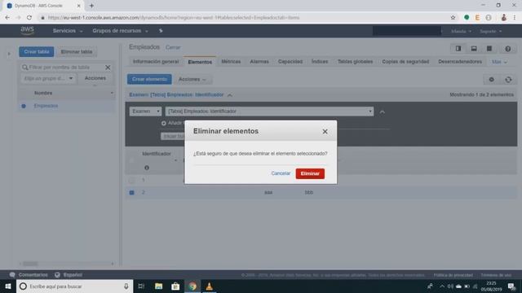The height and width of the screenshot is (293, 522).
Task: Open Microsoft Store from taskbar
Action: click(175, 286)
